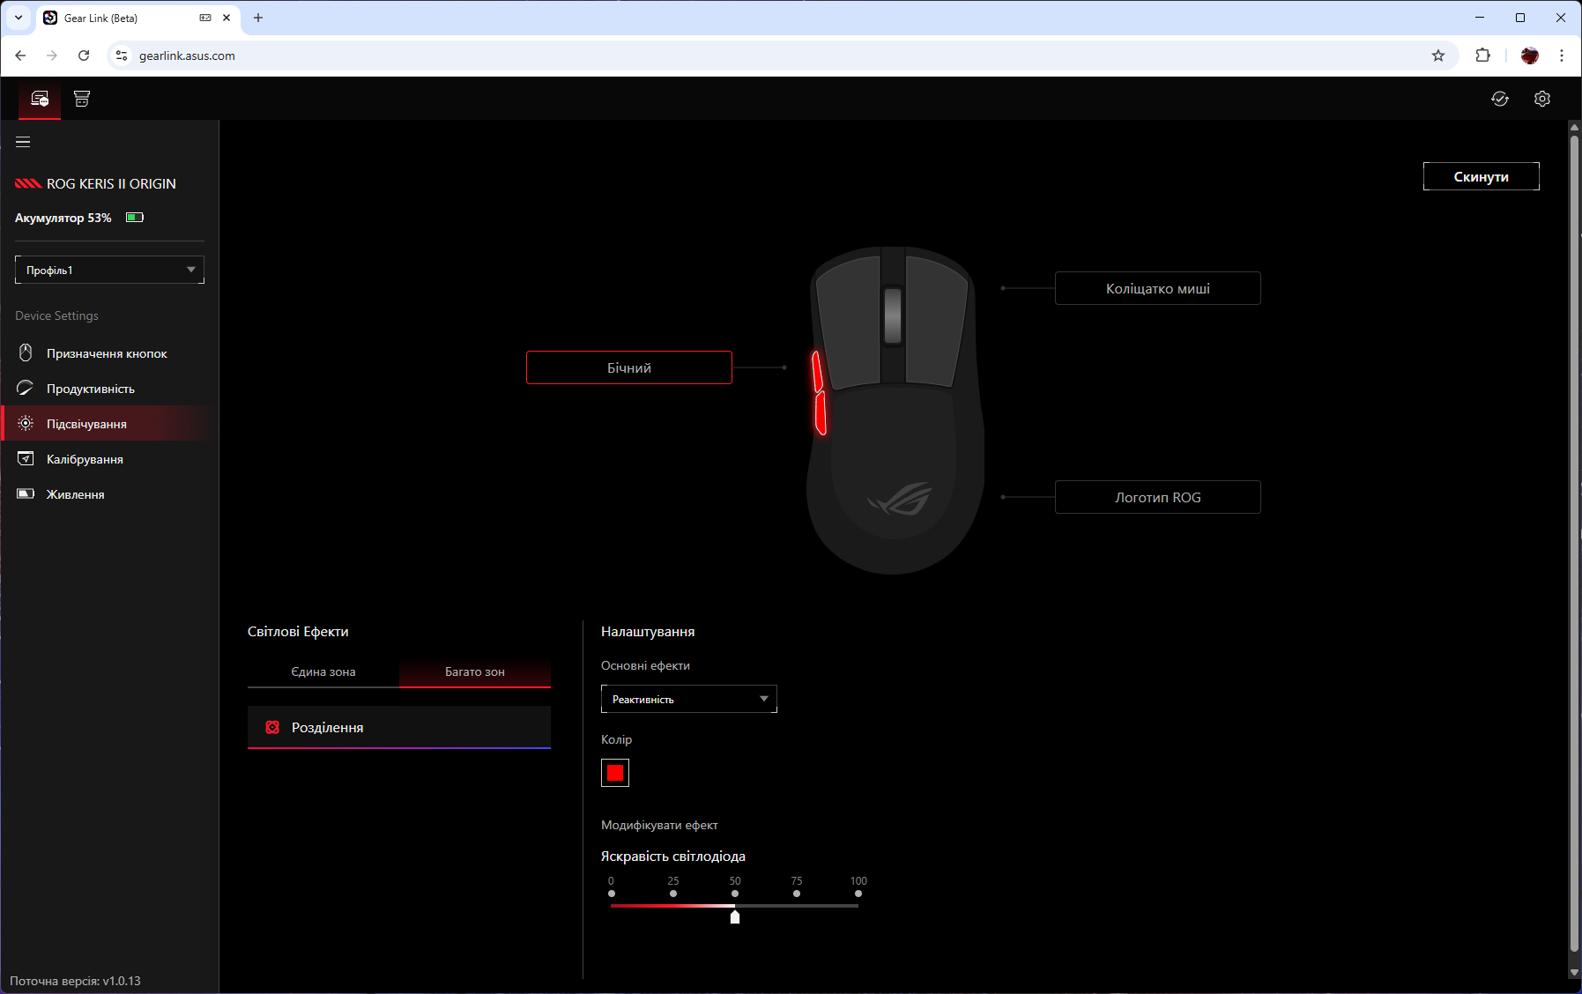Open the Реактивність effect dropdown
The width and height of the screenshot is (1582, 994).
pos(689,699)
